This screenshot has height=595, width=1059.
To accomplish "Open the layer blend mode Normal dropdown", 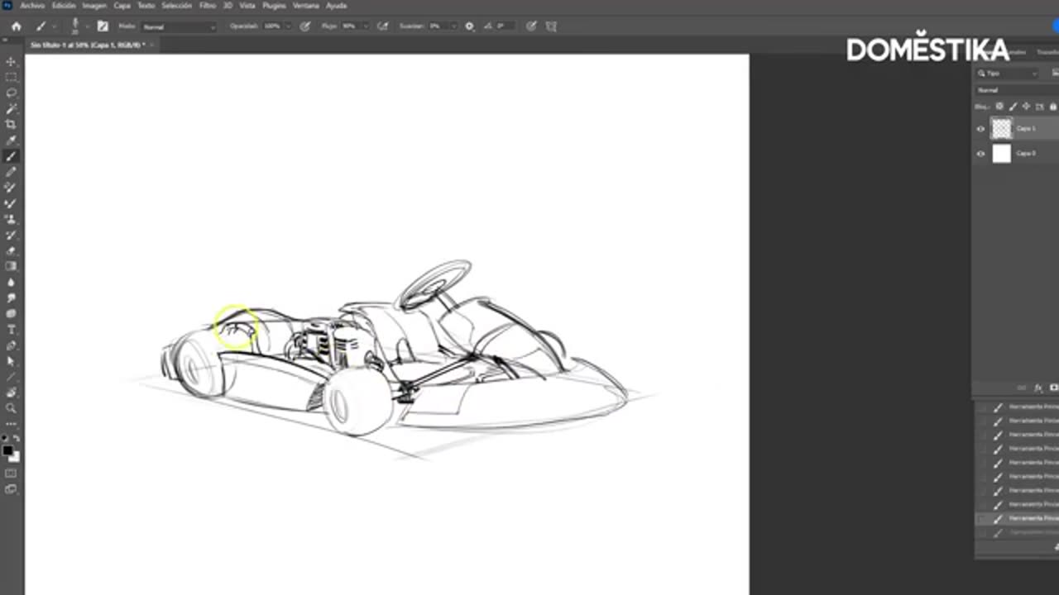I will coord(1016,90).
